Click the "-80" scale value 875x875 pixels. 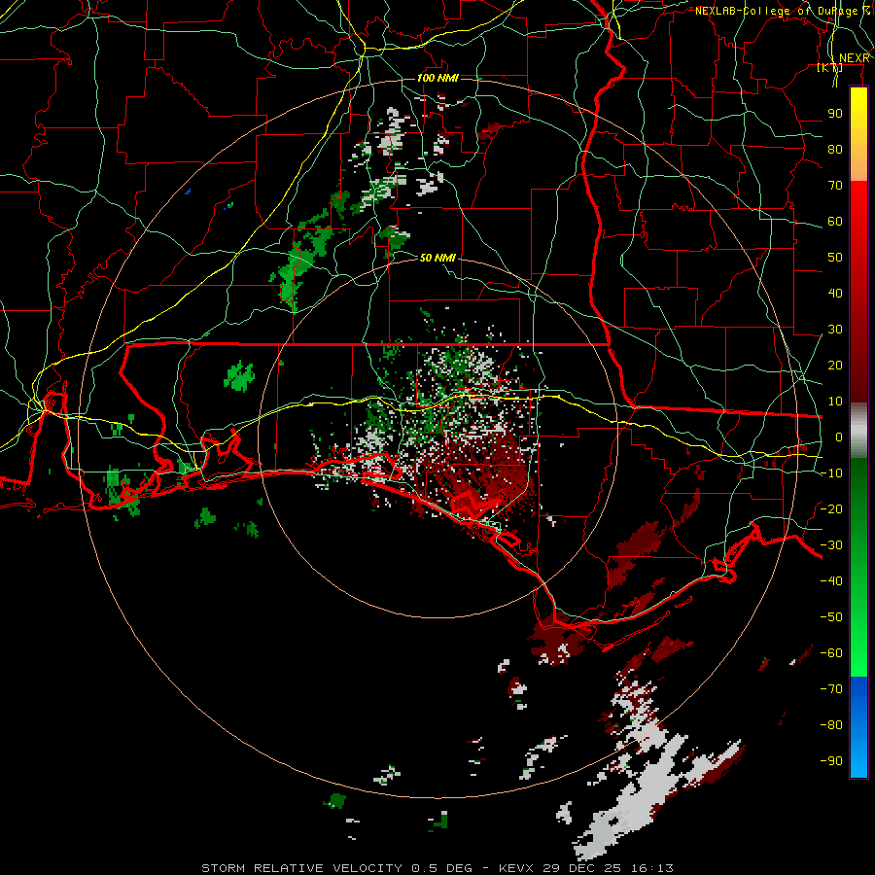coord(831,725)
